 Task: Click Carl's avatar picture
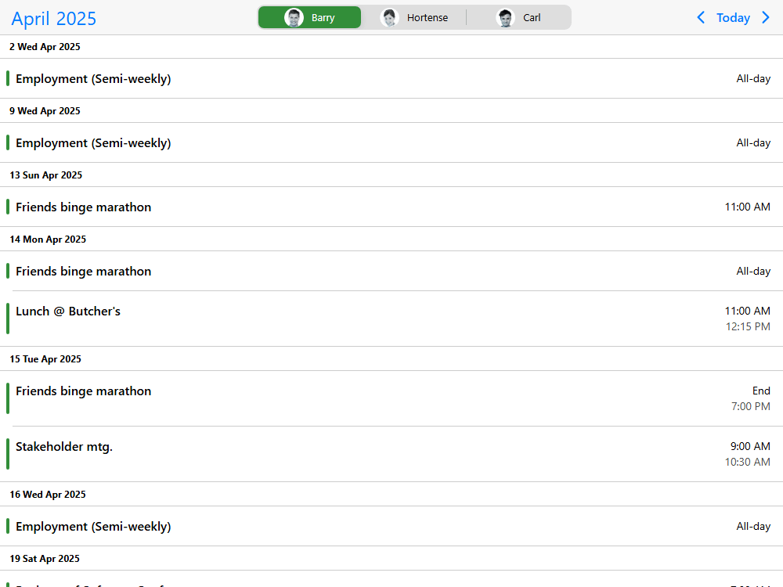[505, 17]
